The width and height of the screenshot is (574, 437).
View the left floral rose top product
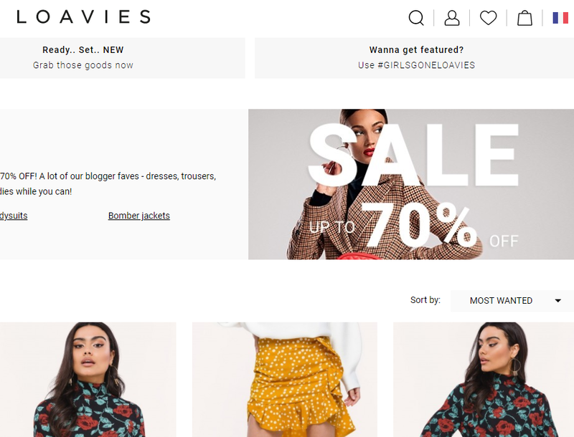88,379
